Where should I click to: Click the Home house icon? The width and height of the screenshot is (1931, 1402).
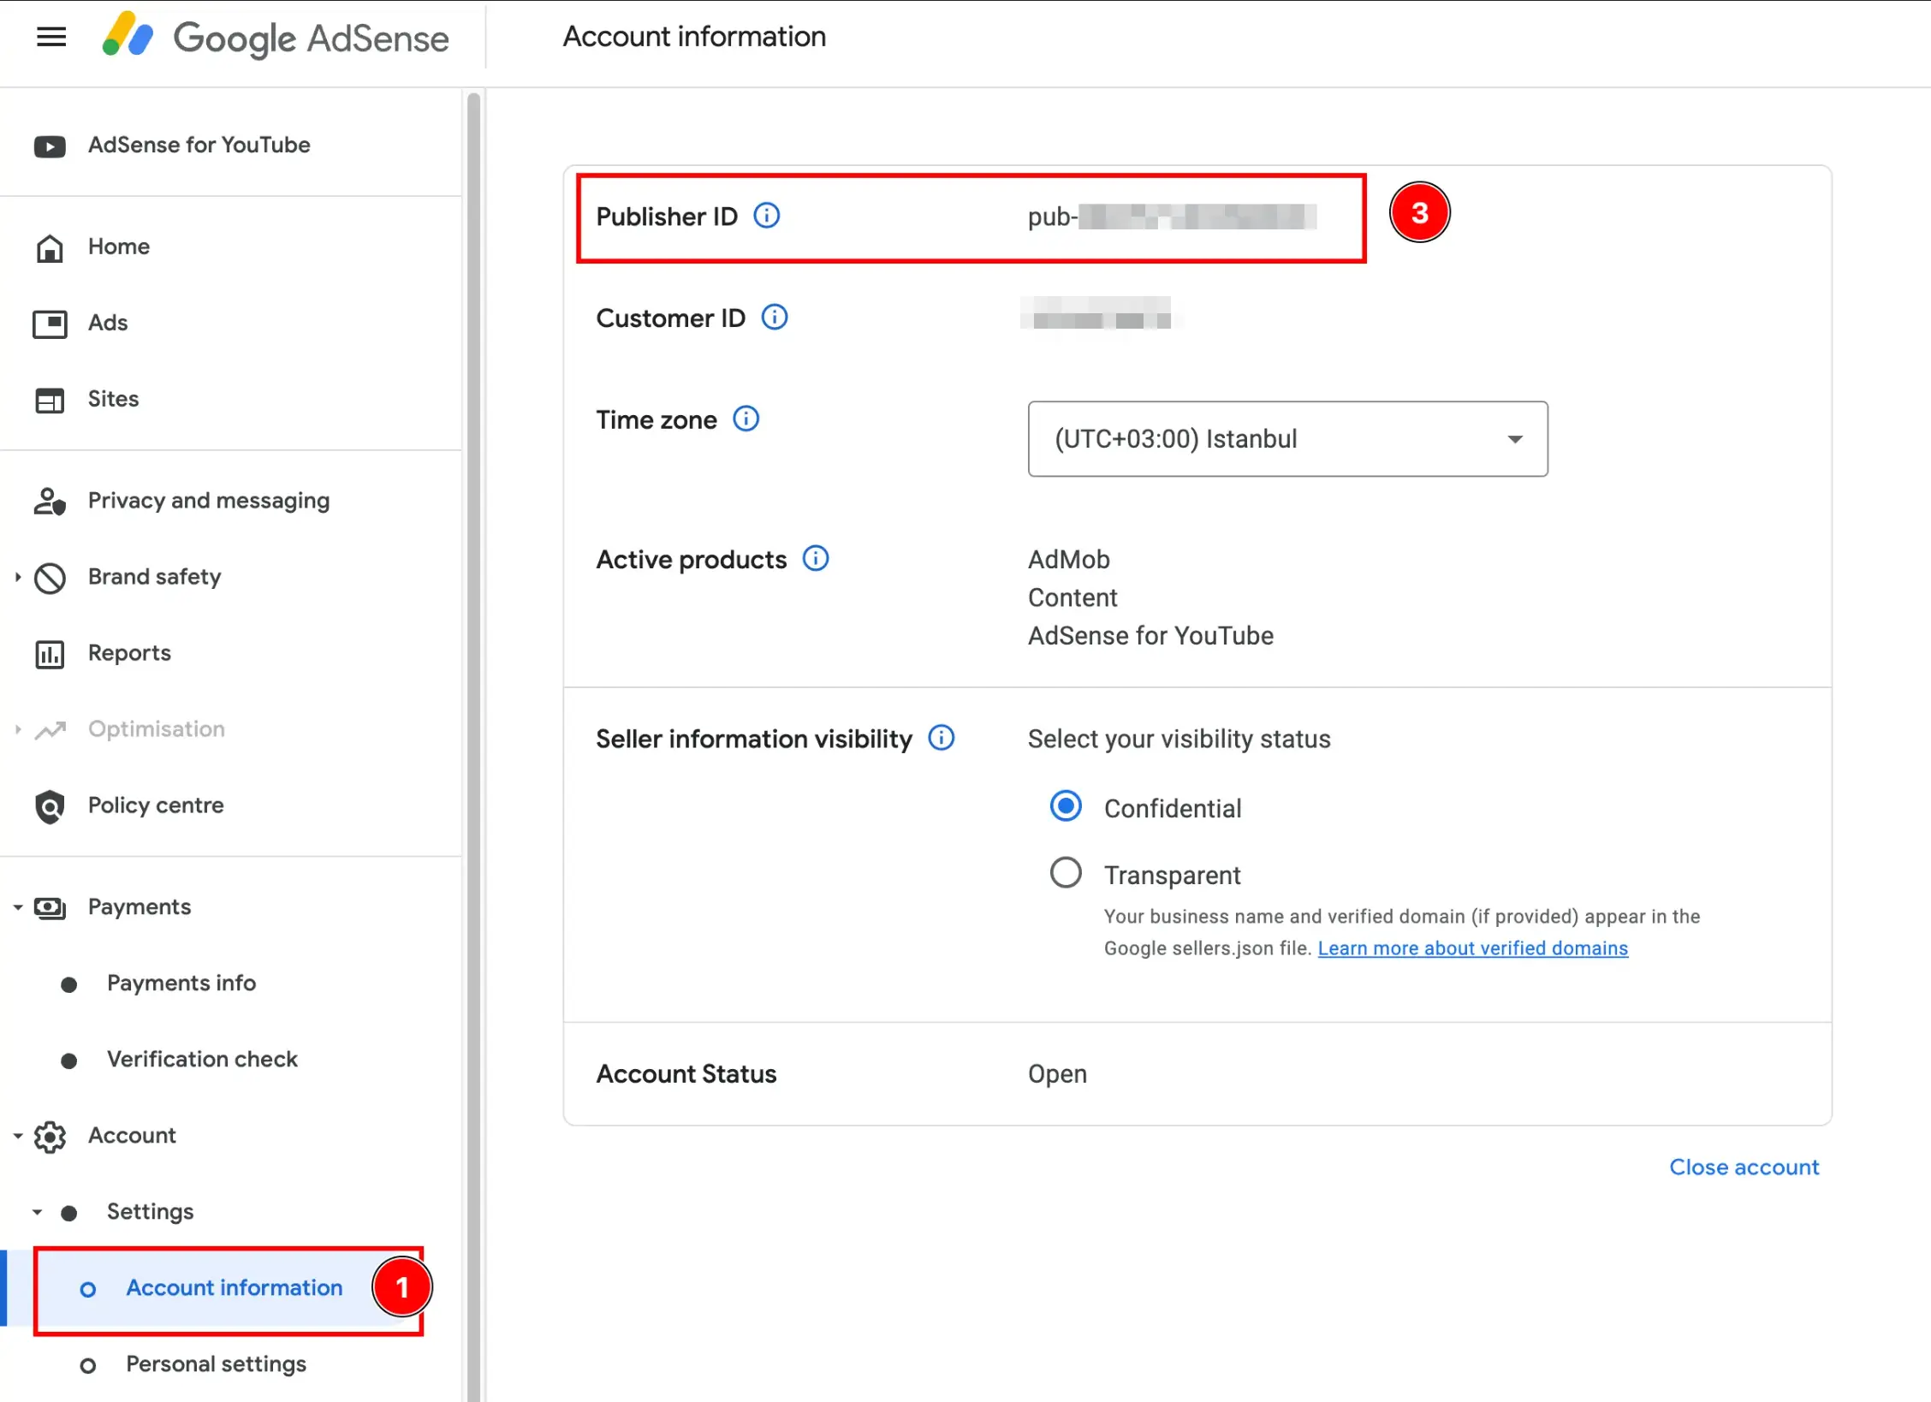(50, 247)
